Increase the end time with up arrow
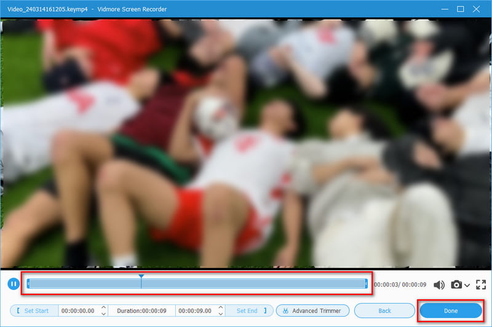Screen dimensions: 492x327 click(220, 307)
